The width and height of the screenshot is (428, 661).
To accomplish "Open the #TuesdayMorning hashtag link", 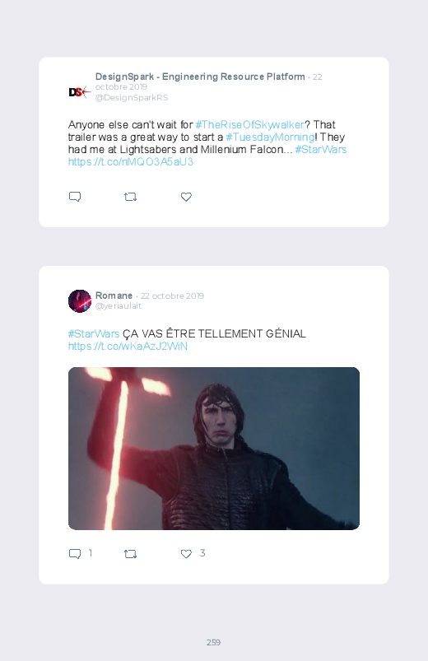I will click(270, 137).
